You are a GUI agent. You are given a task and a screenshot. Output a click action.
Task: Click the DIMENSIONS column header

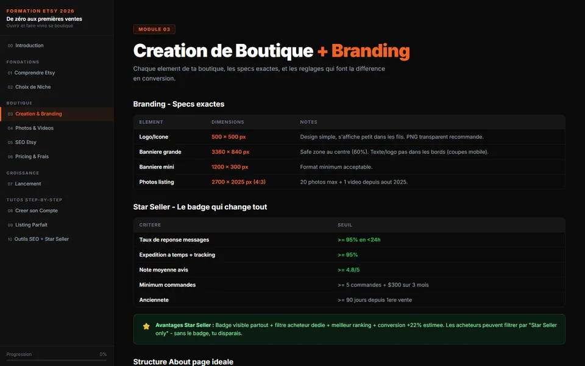pos(227,122)
